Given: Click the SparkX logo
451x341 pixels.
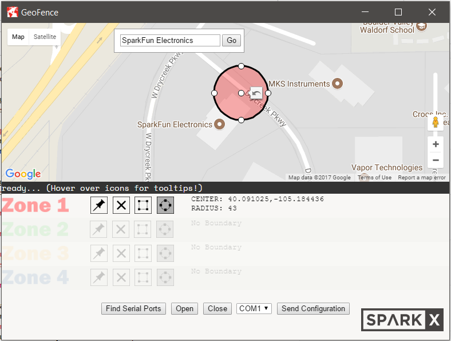Looking at the screenshot, I should point(402,320).
